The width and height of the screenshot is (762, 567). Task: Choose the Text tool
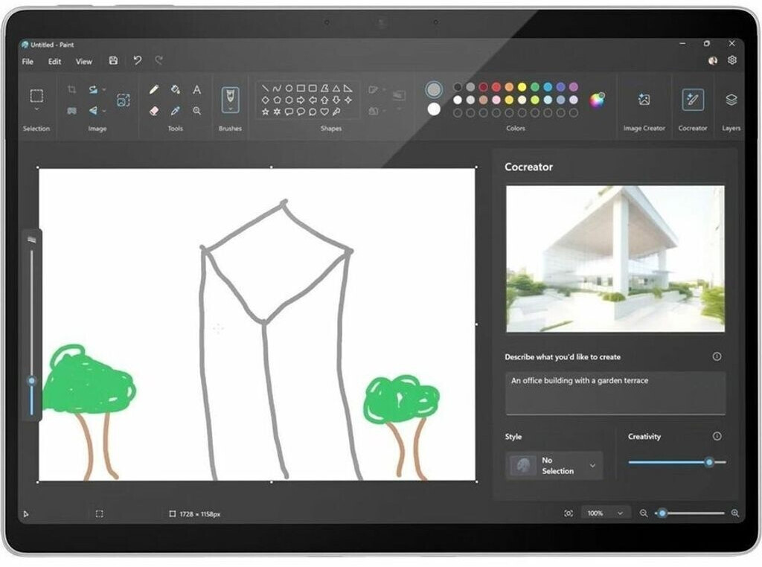point(196,89)
